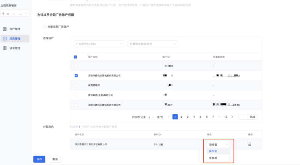The height and width of the screenshot is (165, 300).
Task: Open 账户管理 in the sidebar
Action: [x=15, y=29]
